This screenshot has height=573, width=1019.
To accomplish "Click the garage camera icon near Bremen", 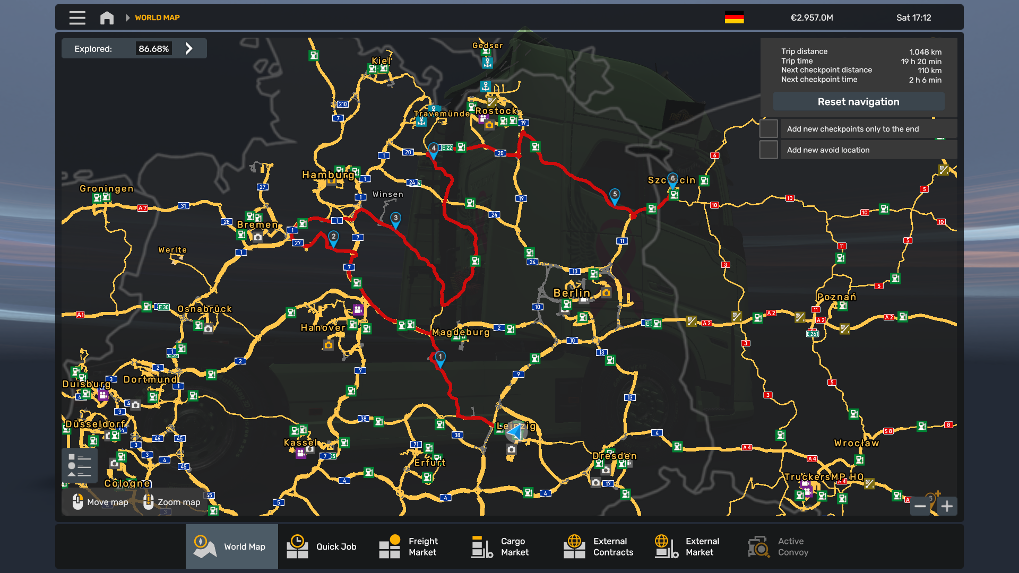I will pyautogui.click(x=258, y=237).
